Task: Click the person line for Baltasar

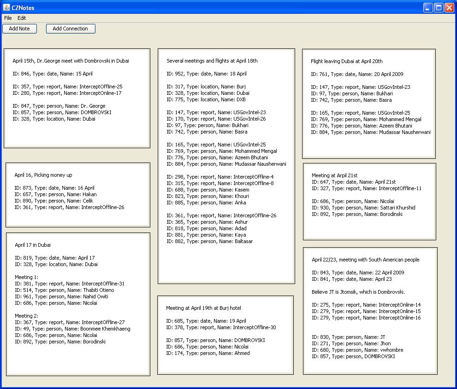Action: (209, 241)
